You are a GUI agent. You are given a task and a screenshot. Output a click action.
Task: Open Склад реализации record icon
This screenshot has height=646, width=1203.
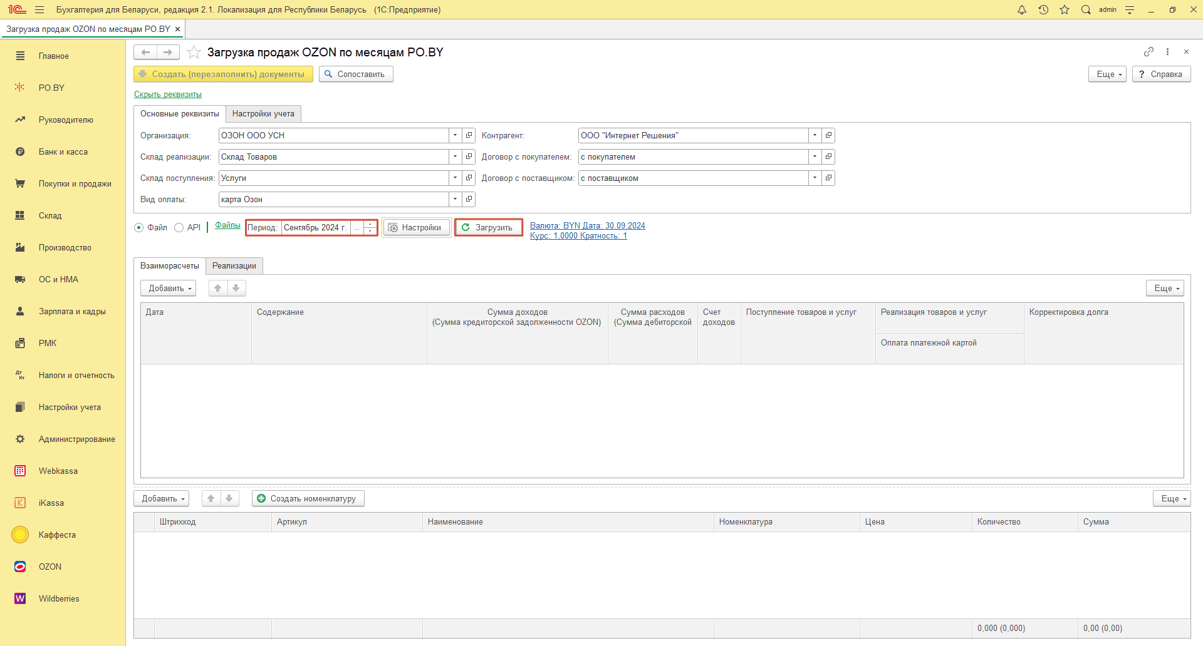(x=469, y=156)
